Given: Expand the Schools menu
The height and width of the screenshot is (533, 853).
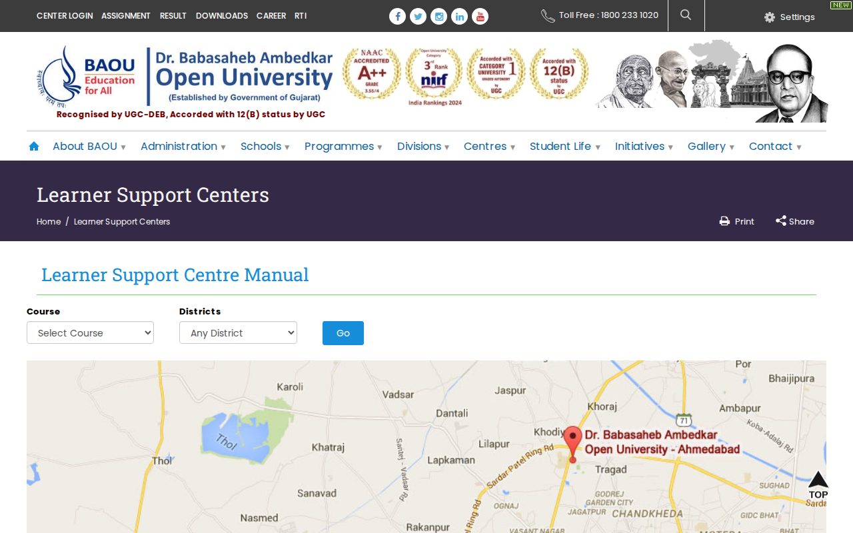Looking at the screenshot, I should [265, 147].
